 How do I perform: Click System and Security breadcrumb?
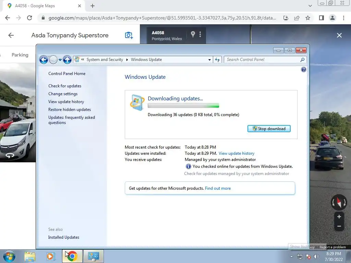coord(105,60)
